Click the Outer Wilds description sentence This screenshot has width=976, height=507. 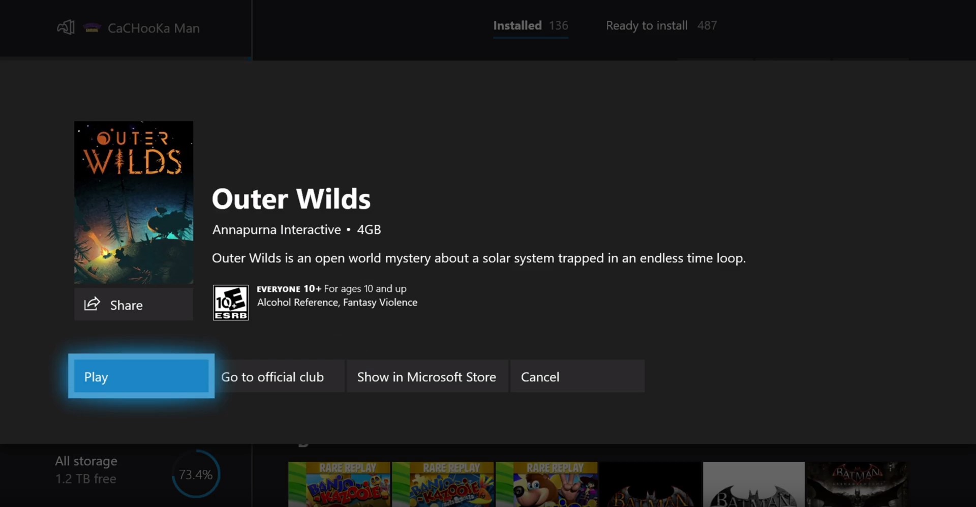click(x=479, y=258)
